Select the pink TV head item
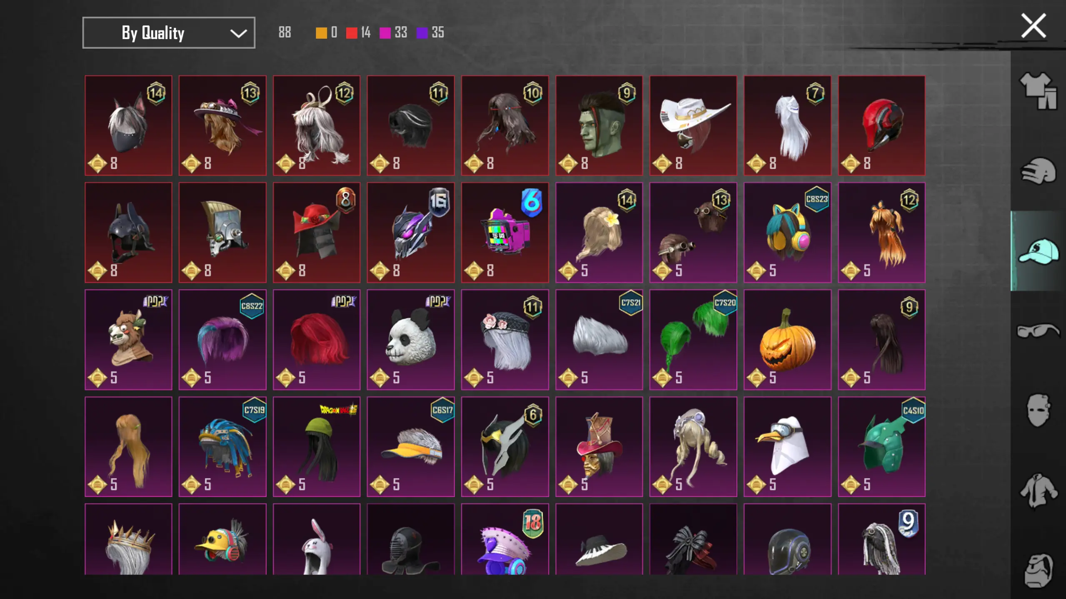The height and width of the screenshot is (599, 1066). [x=505, y=232]
